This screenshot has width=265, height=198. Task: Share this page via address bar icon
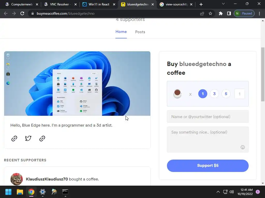202,13
